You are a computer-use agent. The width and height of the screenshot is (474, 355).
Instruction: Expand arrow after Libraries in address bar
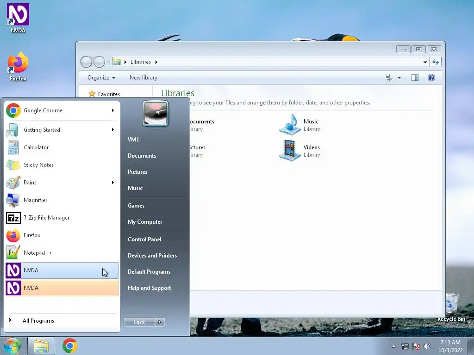point(156,62)
